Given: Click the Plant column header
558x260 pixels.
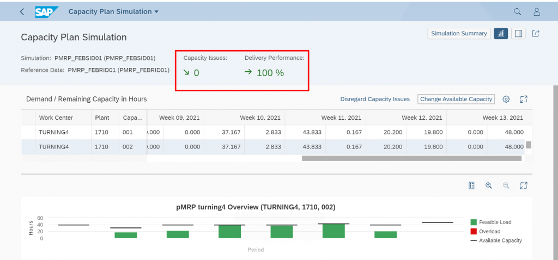Looking at the screenshot, I should pyautogui.click(x=105, y=117).
